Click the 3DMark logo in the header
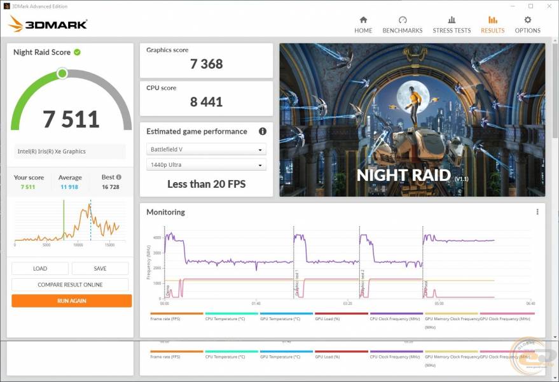This screenshot has width=559, height=382. 48,24
